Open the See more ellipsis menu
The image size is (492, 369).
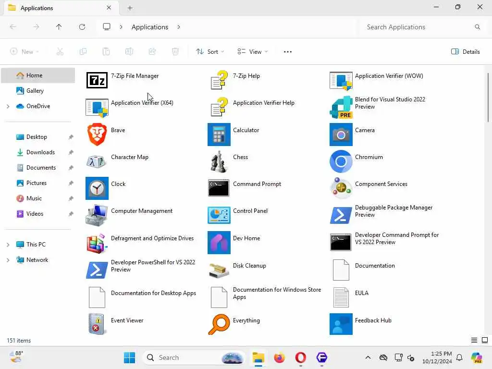point(287,52)
